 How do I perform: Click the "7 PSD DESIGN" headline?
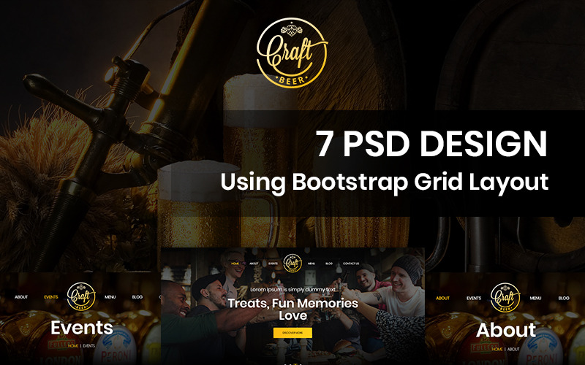[431, 144]
